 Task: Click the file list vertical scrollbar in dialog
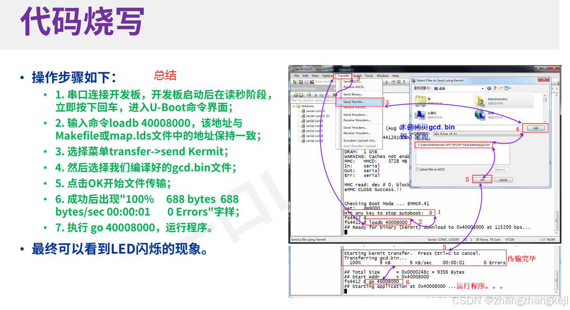click(545, 108)
